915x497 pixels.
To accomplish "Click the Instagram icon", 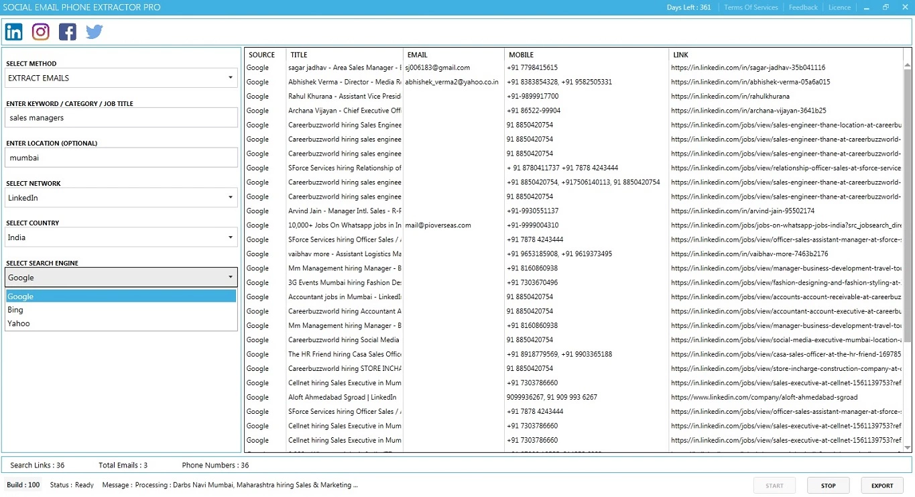I will click(41, 32).
